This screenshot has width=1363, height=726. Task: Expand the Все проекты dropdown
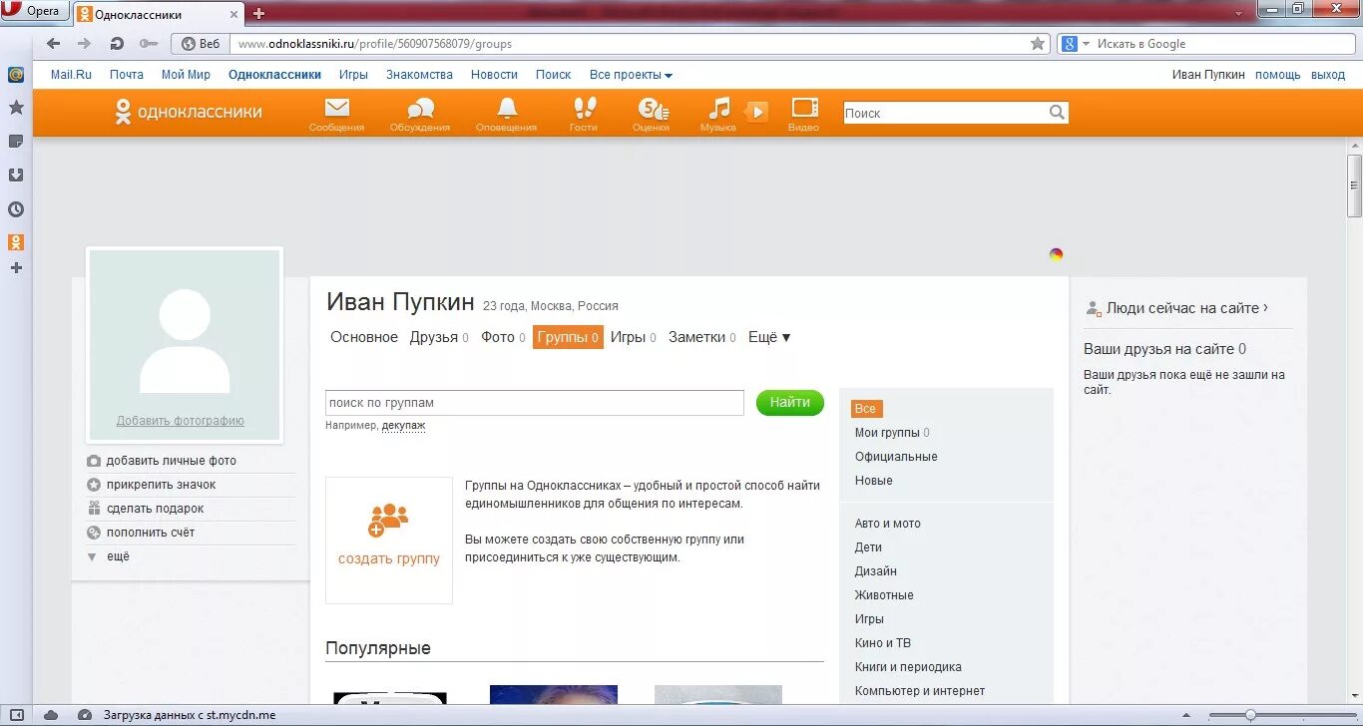[631, 75]
